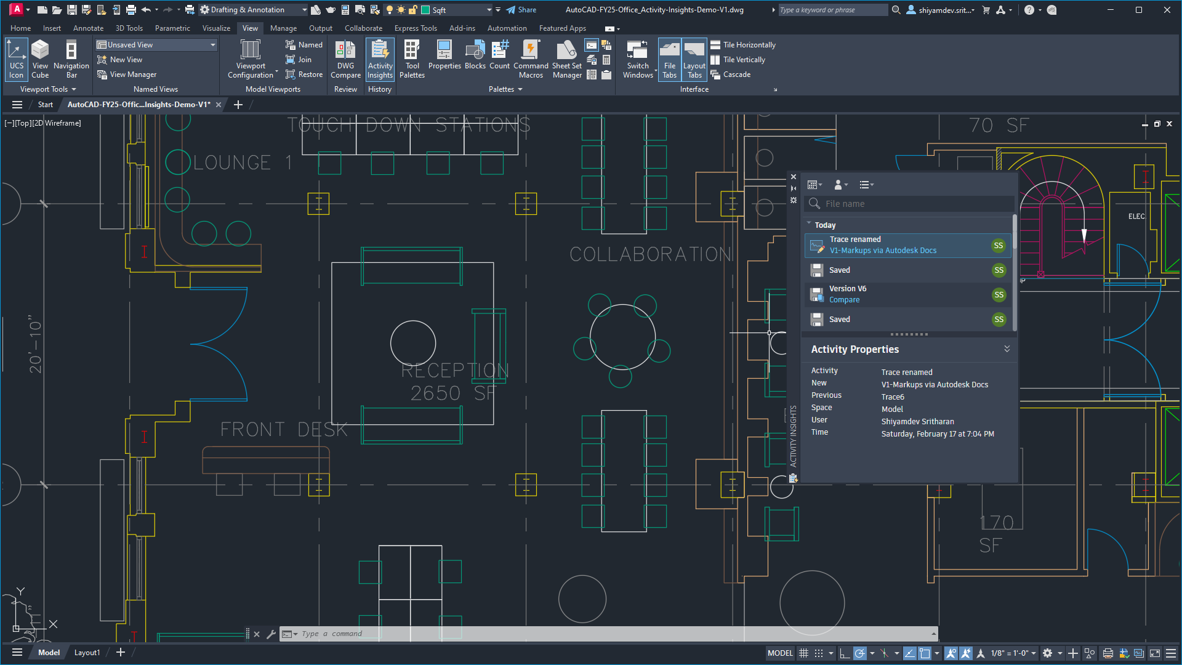
Task: Click the Tool Palettes icon
Action: click(412, 59)
